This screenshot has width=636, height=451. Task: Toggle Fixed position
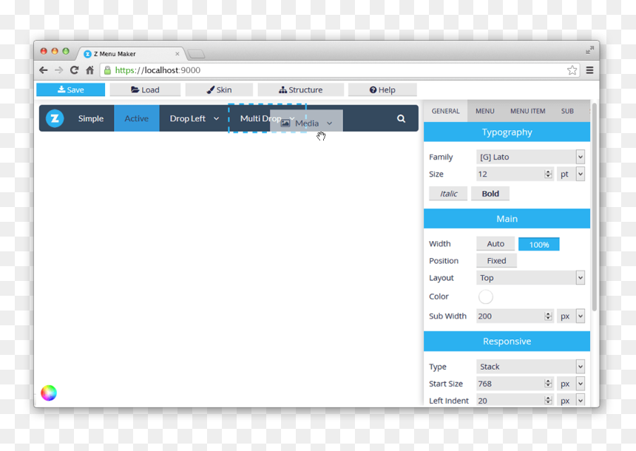point(496,261)
